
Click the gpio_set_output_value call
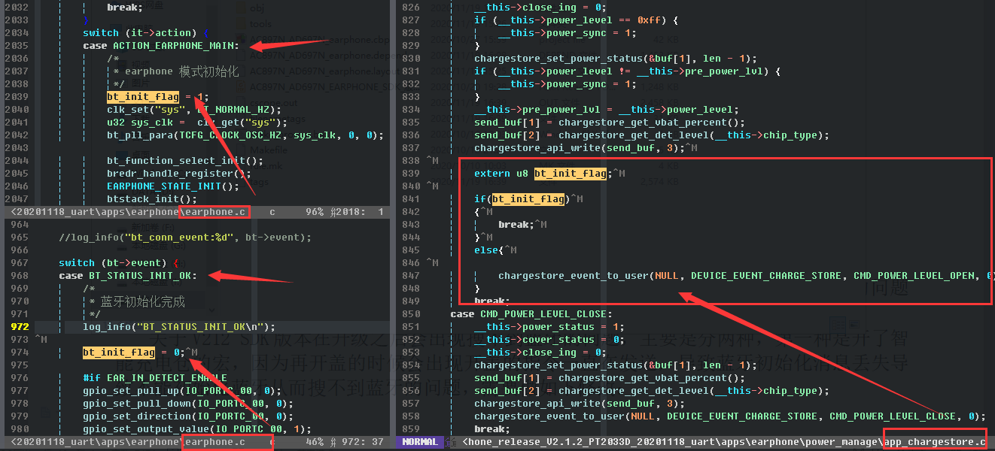[197, 429]
